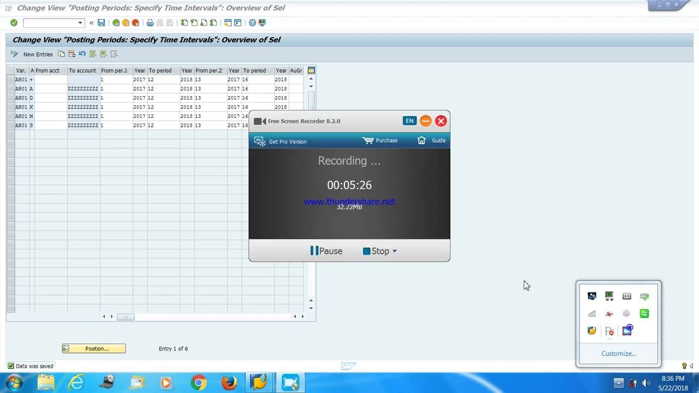Click the command input field
The image size is (699, 393).
pos(51,22)
